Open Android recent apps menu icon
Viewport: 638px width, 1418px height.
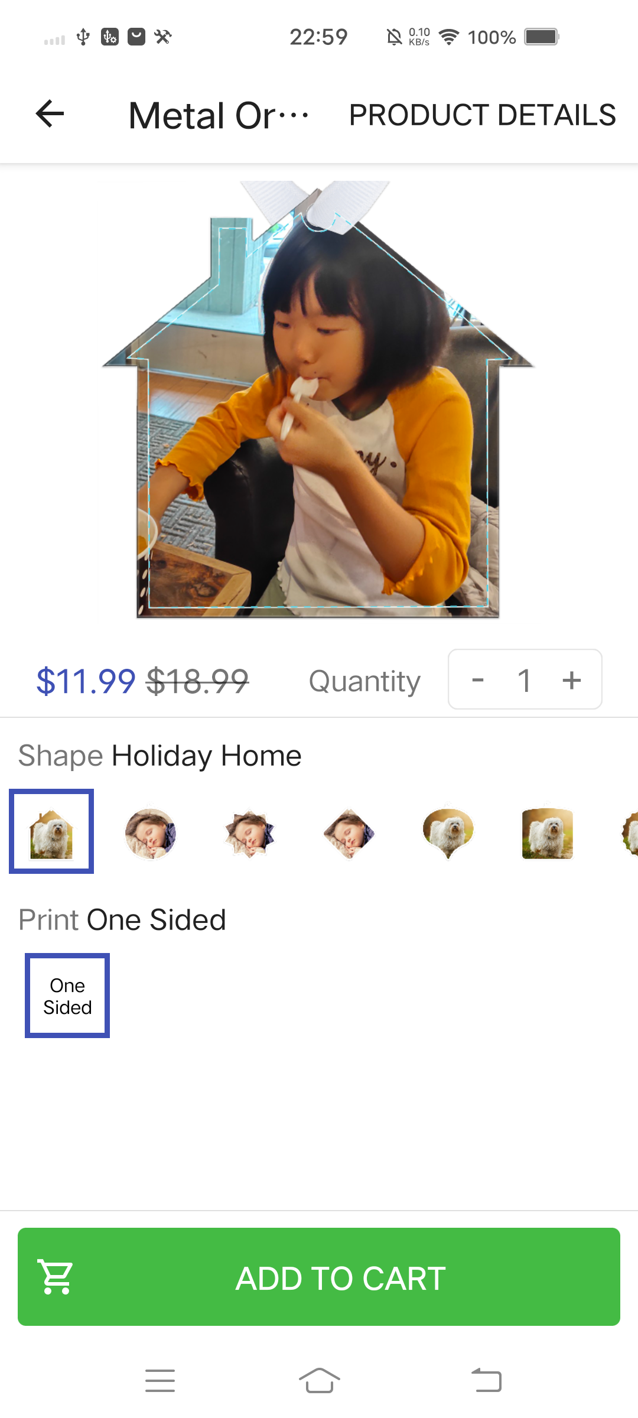click(x=160, y=1381)
